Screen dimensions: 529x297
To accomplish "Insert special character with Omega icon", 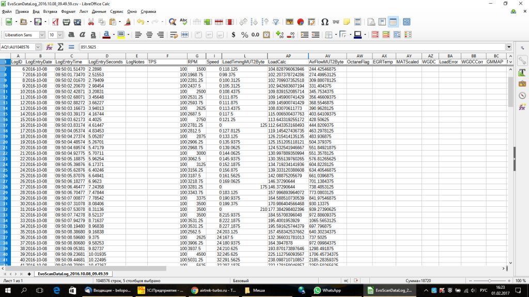I will [324, 22].
